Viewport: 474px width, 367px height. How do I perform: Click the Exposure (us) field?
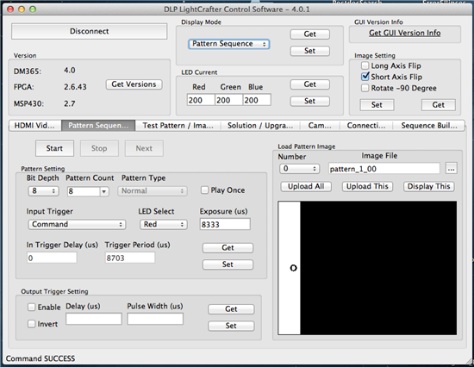[x=225, y=224]
